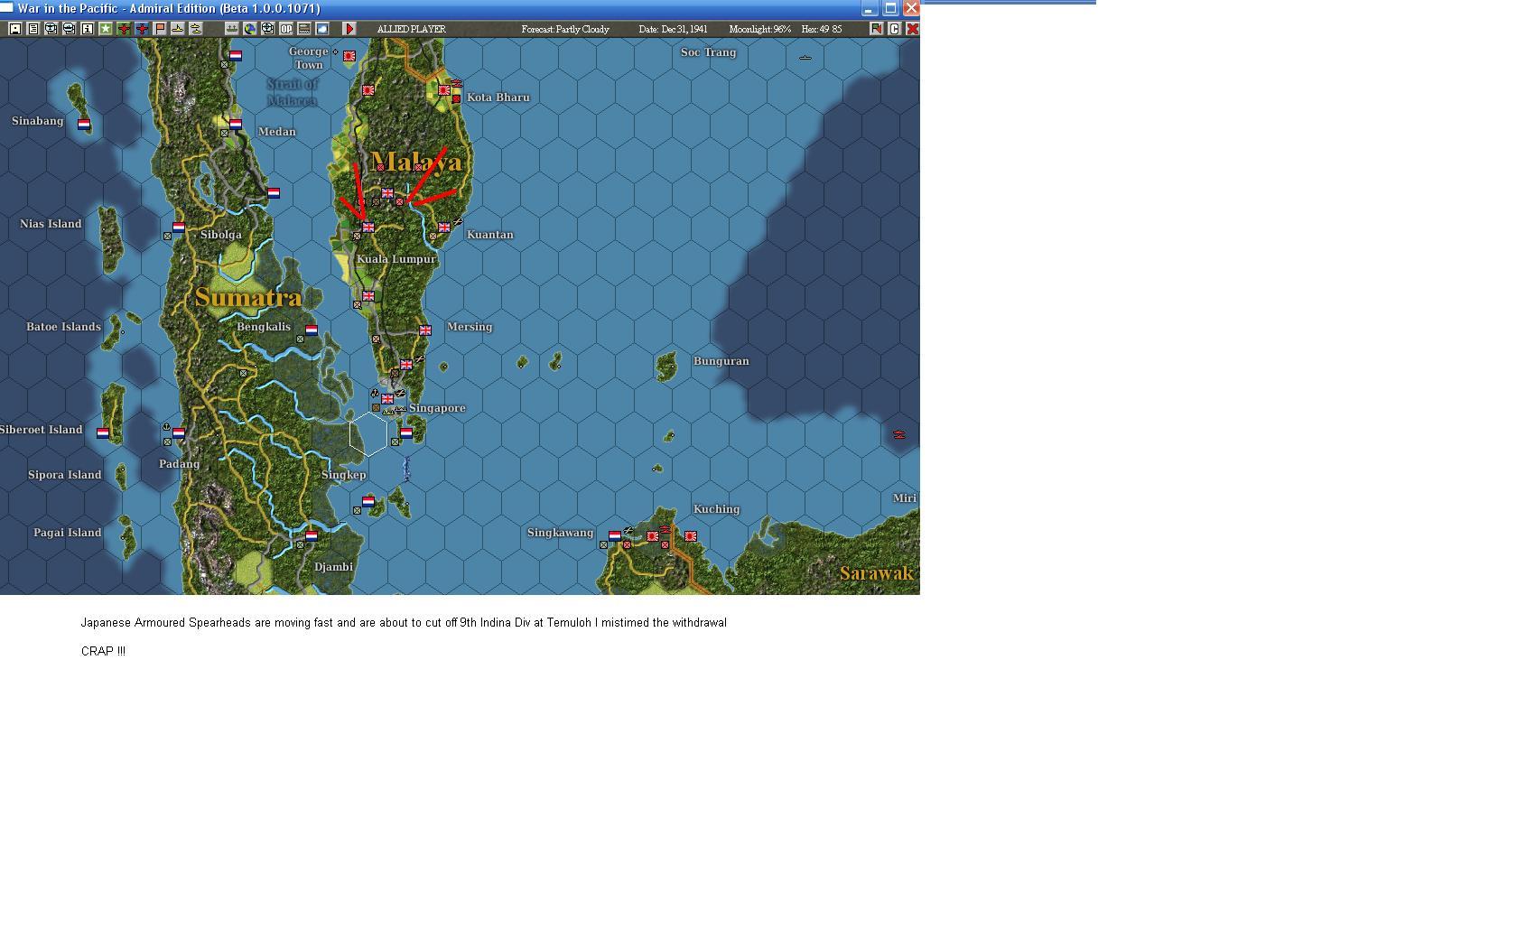This screenshot has width=1517, height=948.
Task: Close the War in the Pacific window
Action: point(911,9)
